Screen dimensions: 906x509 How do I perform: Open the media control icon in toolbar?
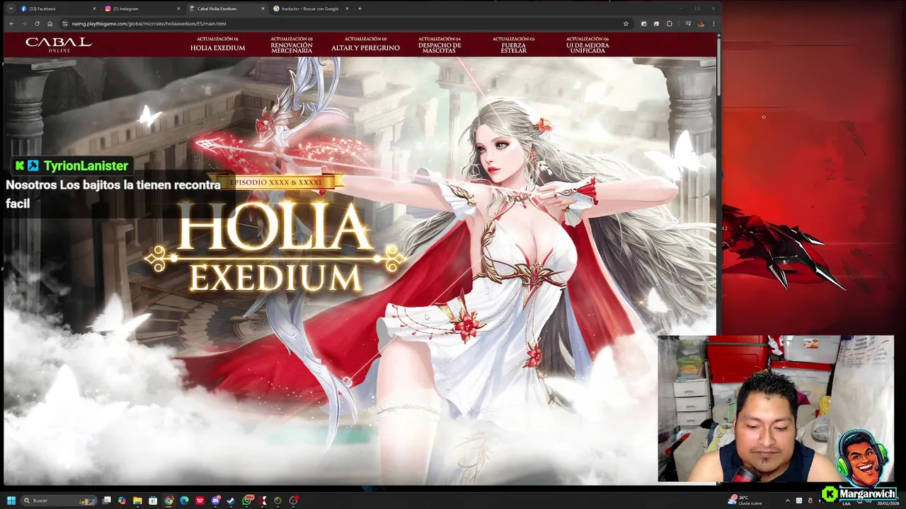688,23
